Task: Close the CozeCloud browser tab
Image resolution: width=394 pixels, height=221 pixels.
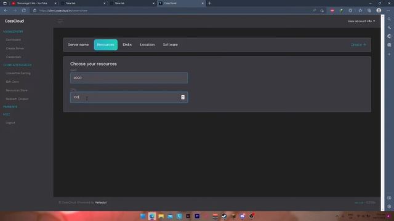Action: click(203, 3)
